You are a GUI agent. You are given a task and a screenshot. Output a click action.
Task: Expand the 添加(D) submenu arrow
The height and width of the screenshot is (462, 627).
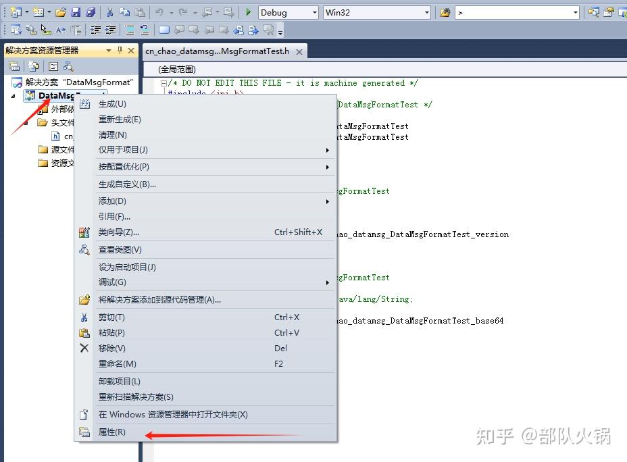327,201
